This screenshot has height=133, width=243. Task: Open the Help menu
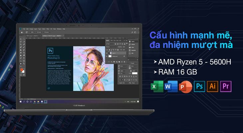[x=64, y=29]
